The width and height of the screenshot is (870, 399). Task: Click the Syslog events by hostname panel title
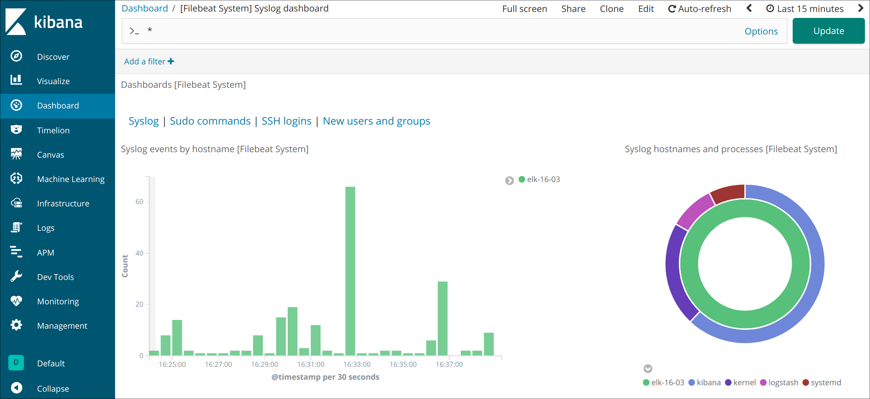coord(215,149)
